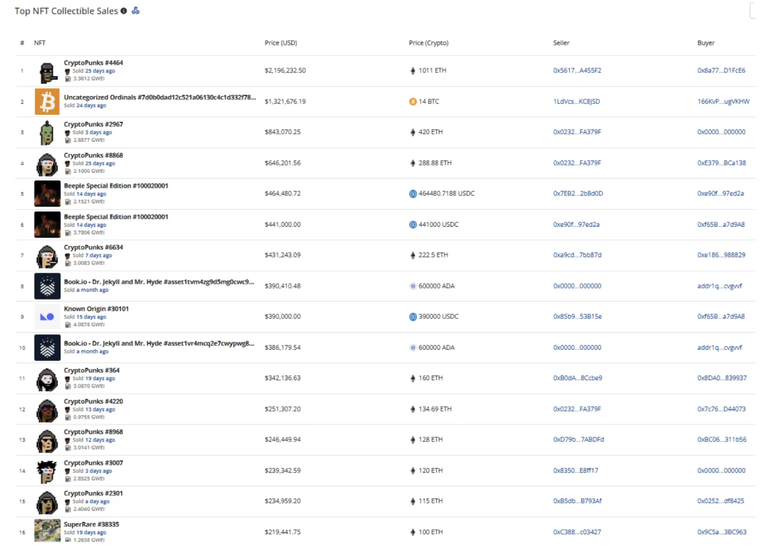This screenshot has height=553, width=760.
Task: Click the $390,410.48 price cell
Action: coord(283,286)
